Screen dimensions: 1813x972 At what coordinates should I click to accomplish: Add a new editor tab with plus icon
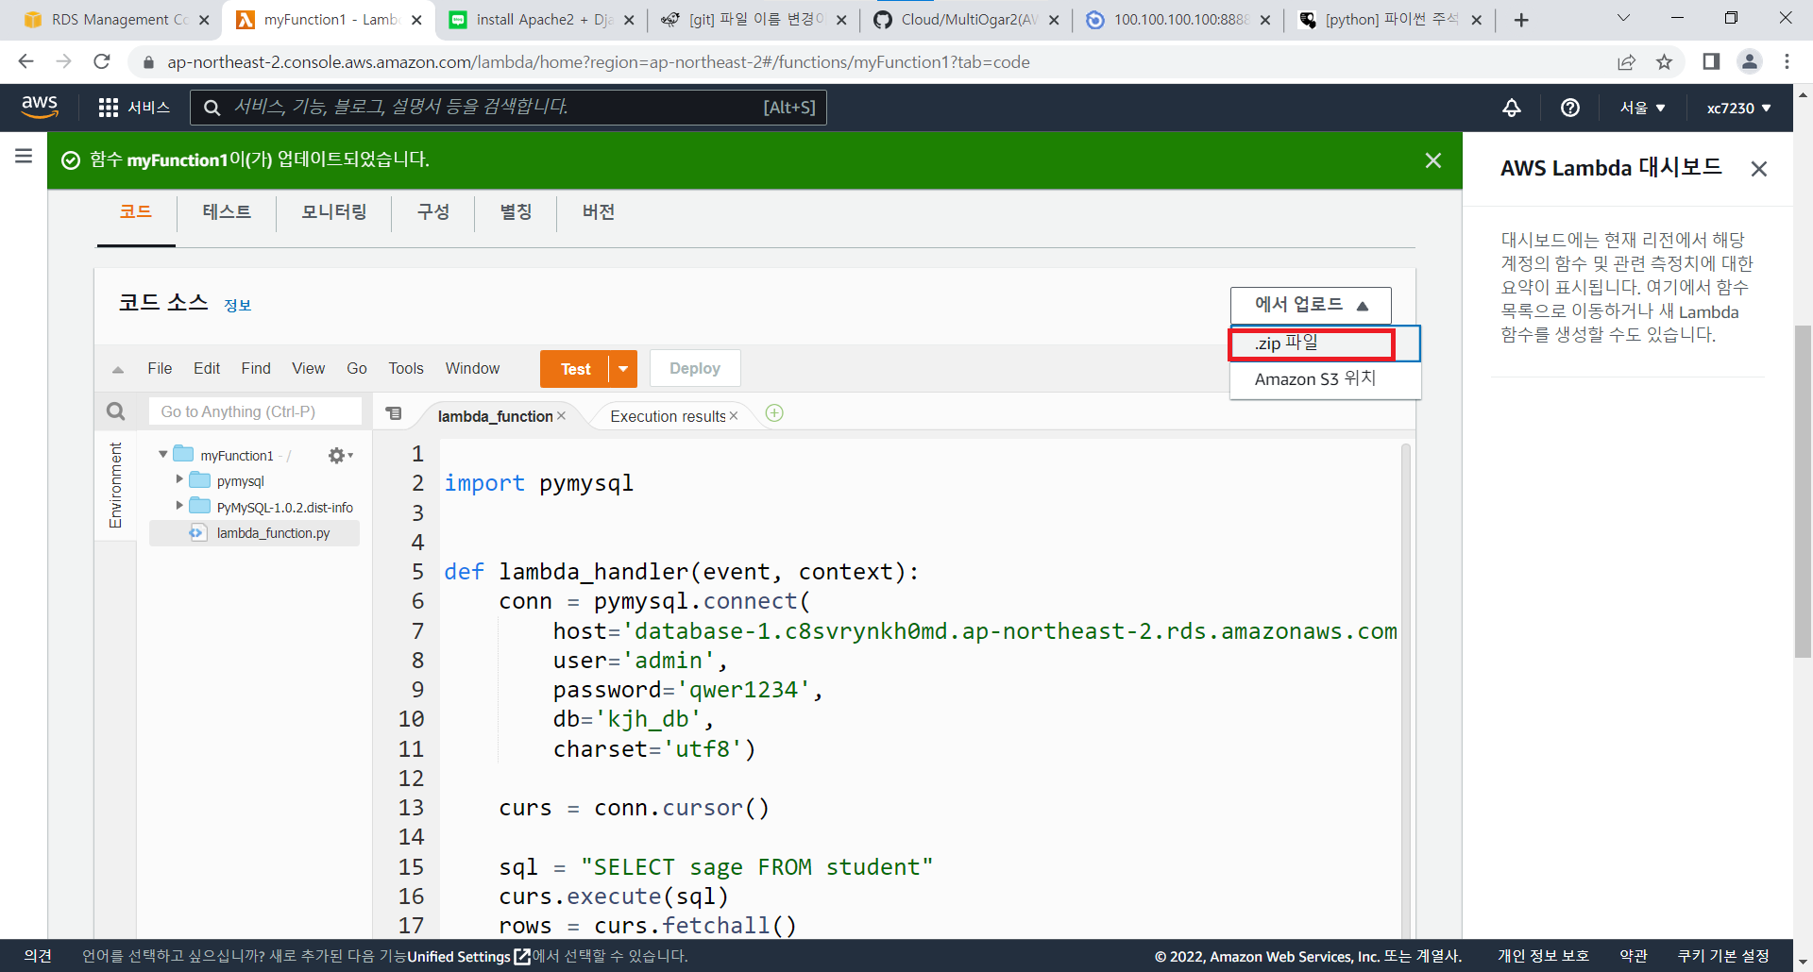774,413
